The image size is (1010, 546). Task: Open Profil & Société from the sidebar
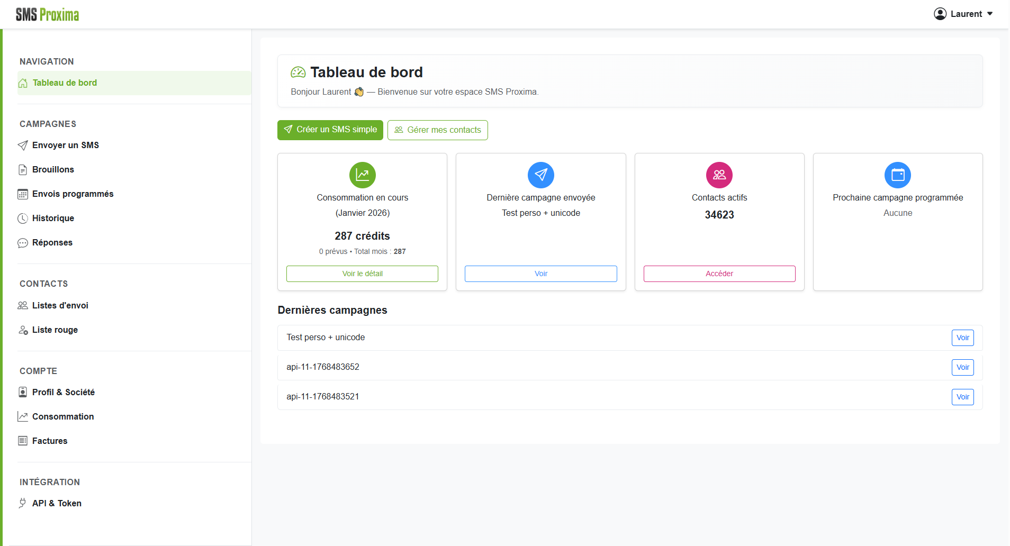coord(63,392)
